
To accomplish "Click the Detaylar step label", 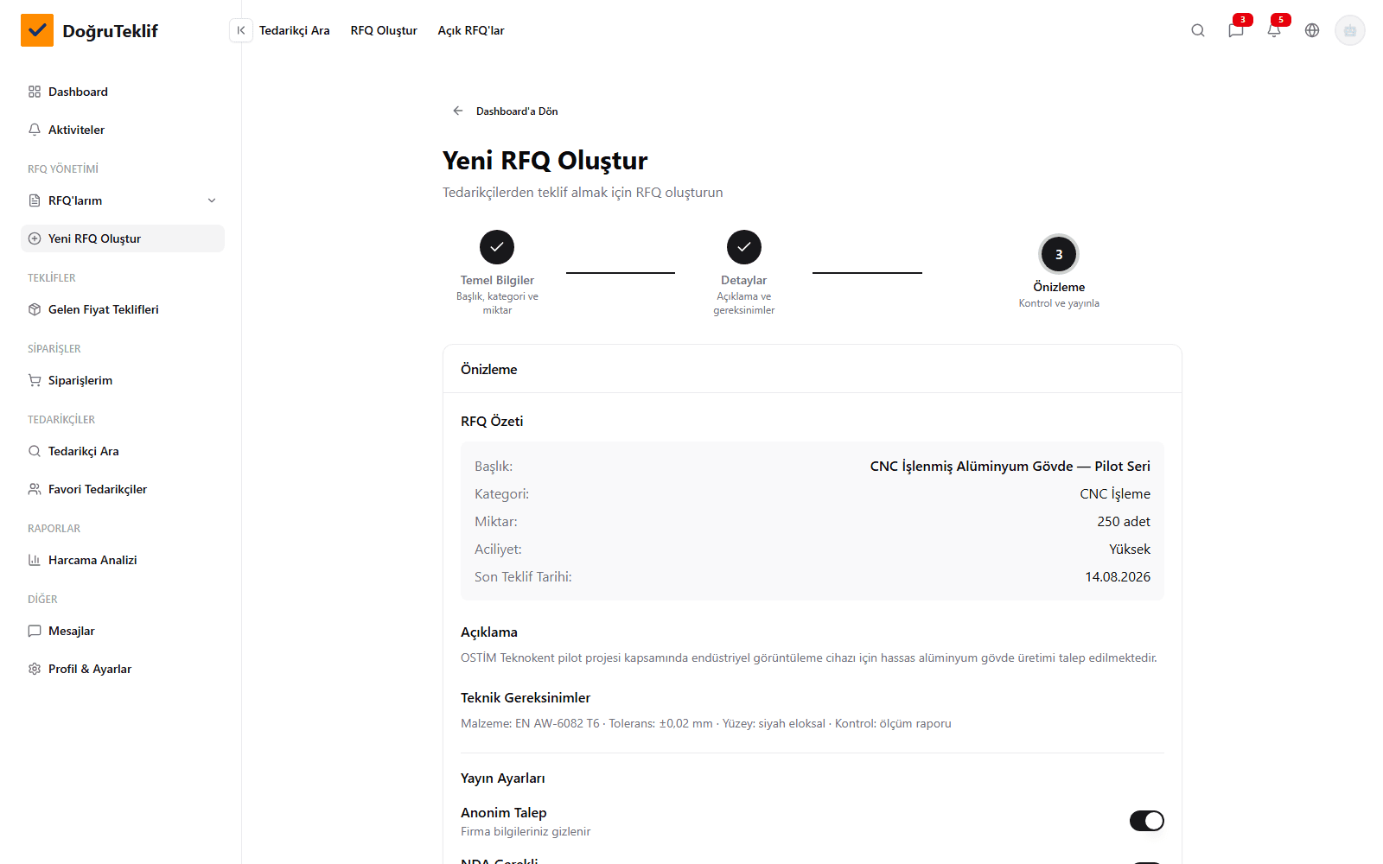I will pyautogui.click(x=744, y=280).
